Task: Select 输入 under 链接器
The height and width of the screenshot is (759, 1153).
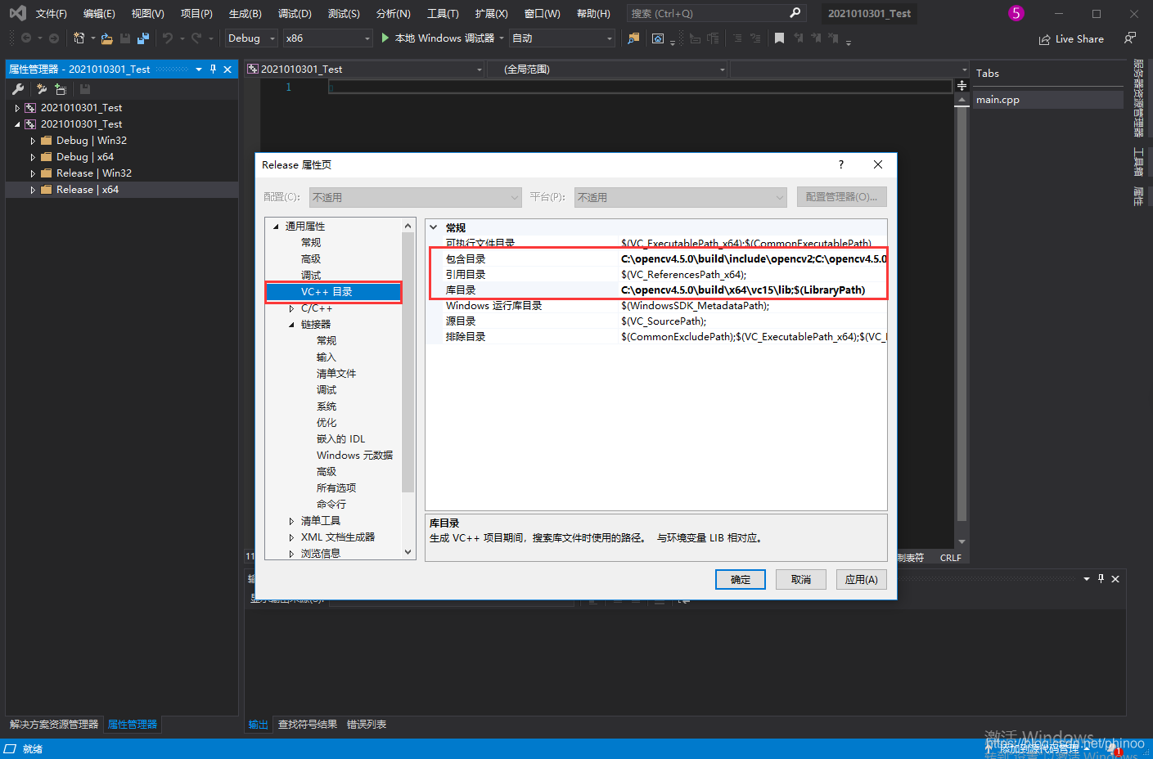Action: (327, 357)
